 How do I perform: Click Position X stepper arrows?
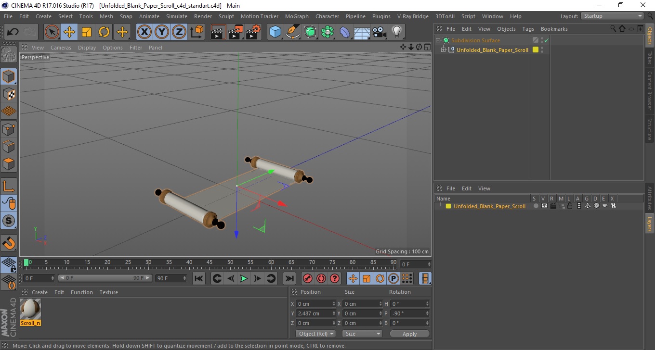pyautogui.click(x=334, y=304)
